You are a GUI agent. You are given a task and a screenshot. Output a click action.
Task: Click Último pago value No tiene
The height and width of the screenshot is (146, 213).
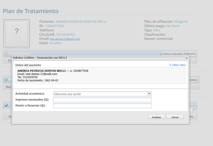pyautogui.click(x=173, y=26)
